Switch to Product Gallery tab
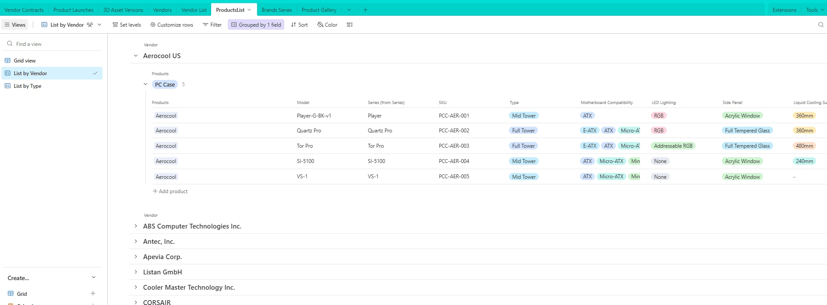 click(x=319, y=10)
